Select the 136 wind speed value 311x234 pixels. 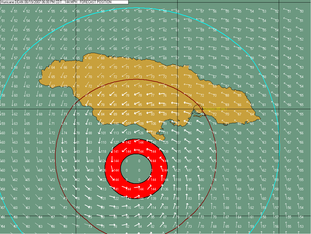click(x=166, y=189)
